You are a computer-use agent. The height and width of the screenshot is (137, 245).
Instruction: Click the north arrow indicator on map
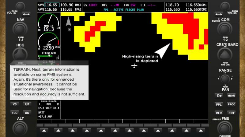click(69, 21)
